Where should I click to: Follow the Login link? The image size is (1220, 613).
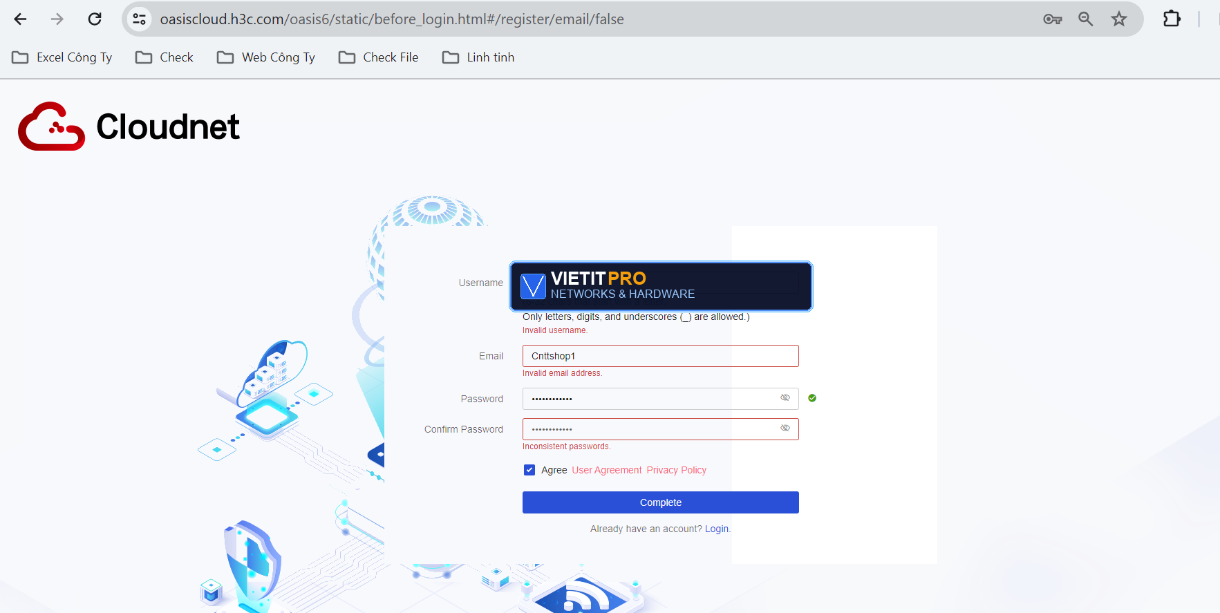click(717, 529)
